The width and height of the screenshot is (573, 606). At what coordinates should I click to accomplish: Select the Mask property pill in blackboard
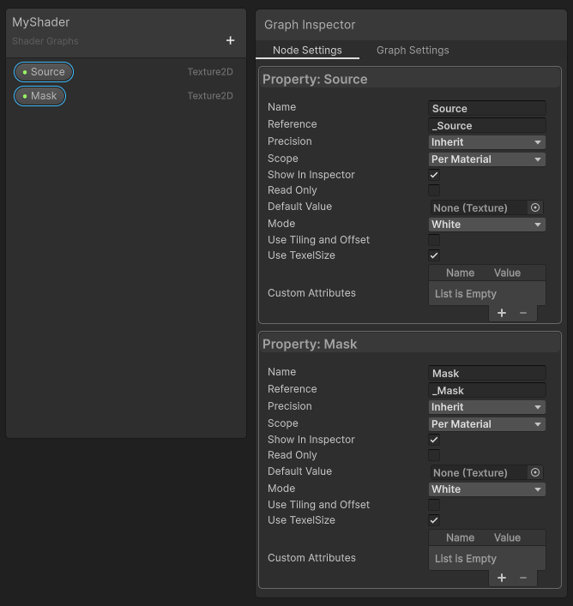pos(40,96)
